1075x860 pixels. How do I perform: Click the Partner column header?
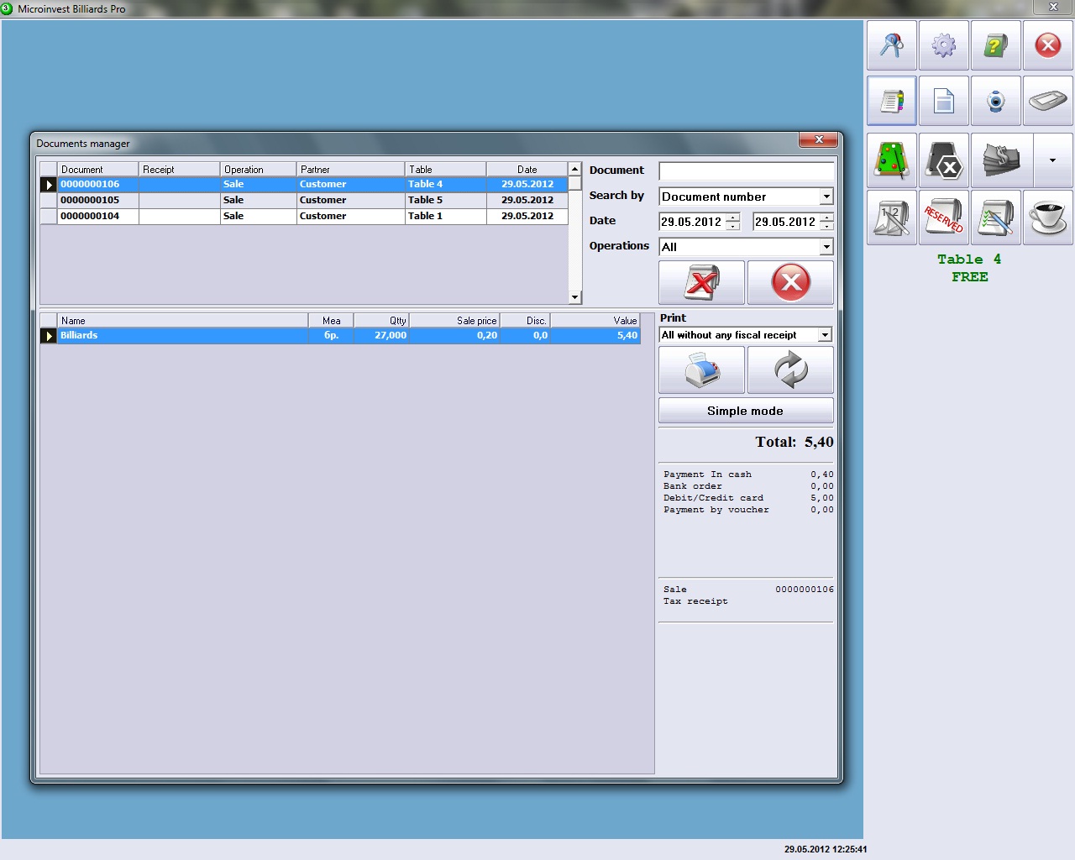(x=350, y=170)
